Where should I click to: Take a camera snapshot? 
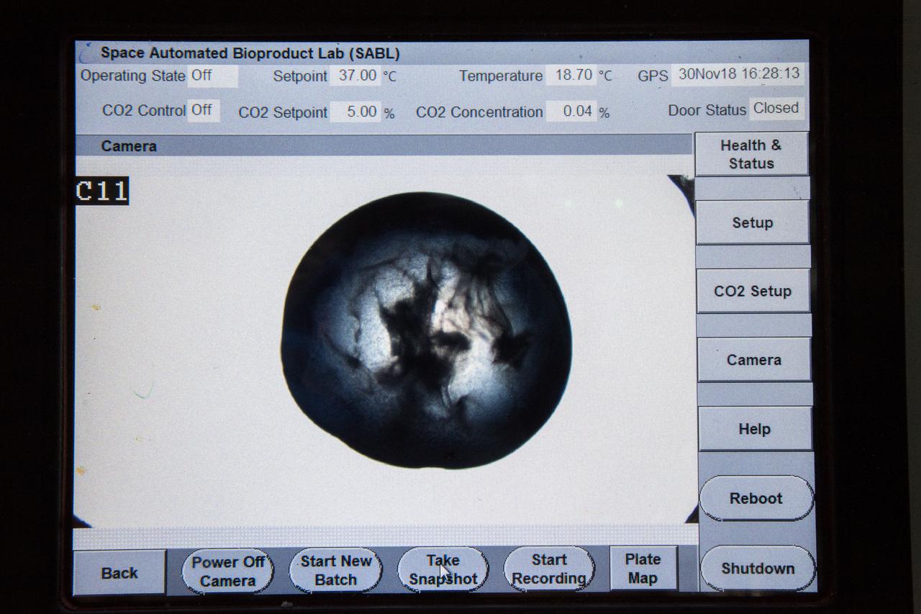tap(443, 569)
